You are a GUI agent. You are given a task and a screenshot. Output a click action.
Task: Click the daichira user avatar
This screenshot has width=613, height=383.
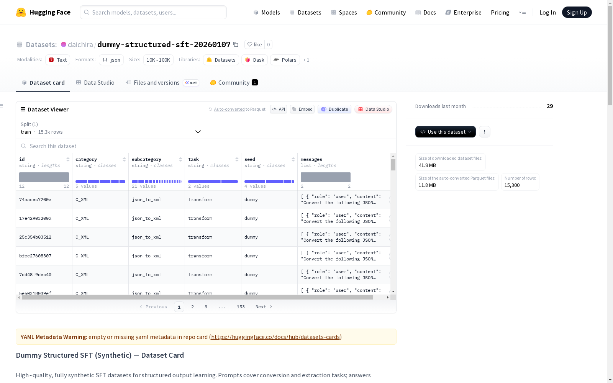[64, 44]
